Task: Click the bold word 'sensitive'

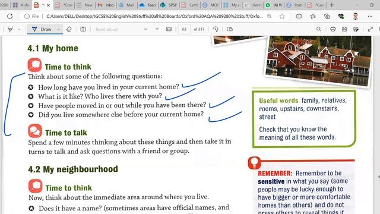Action: tap(271, 181)
